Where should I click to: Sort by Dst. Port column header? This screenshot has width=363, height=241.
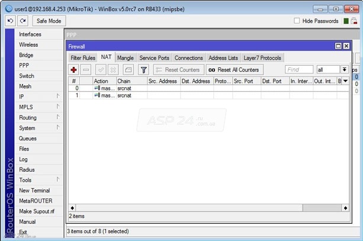pyautogui.click(x=275, y=81)
